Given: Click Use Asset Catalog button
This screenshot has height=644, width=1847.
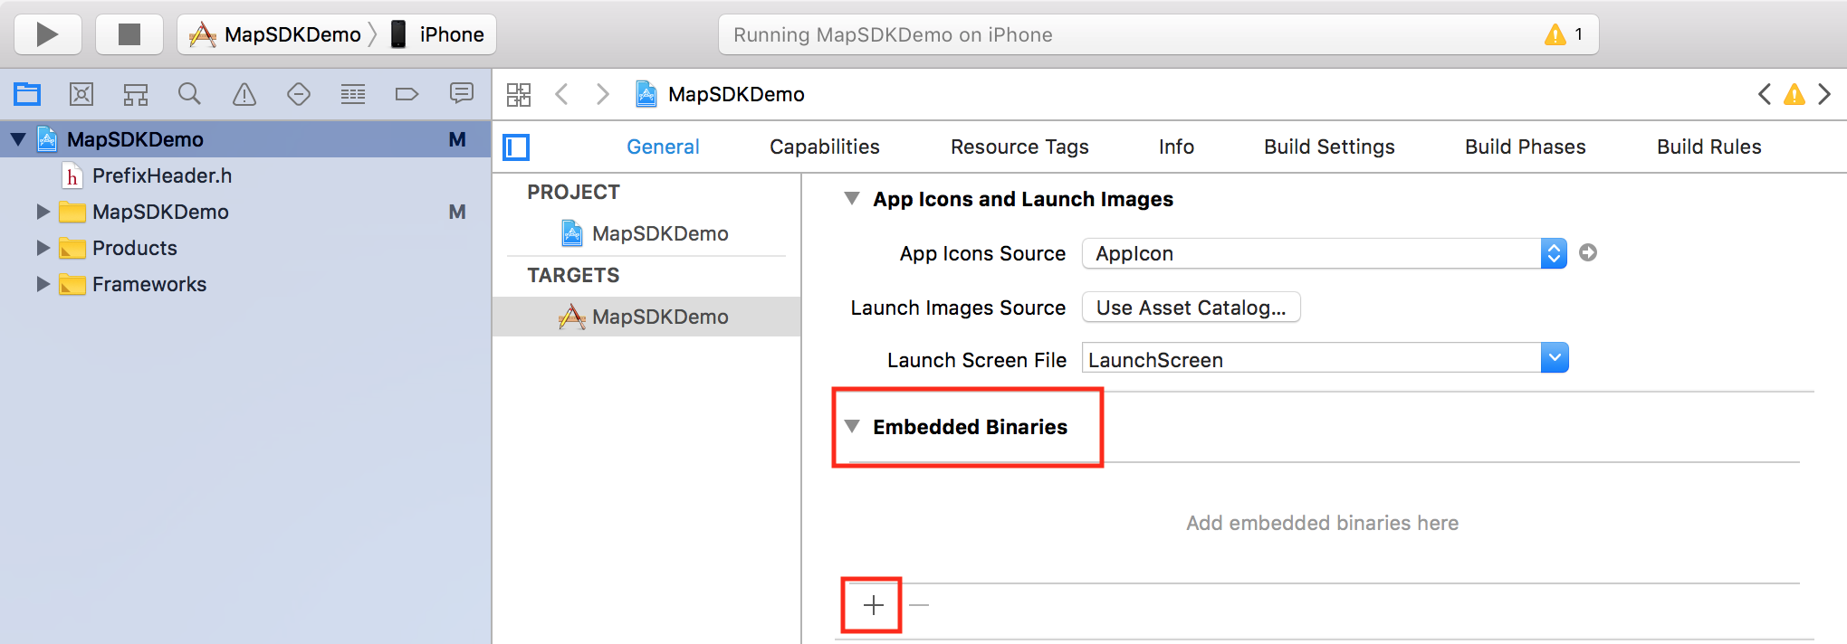Looking at the screenshot, I should coord(1191,308).
